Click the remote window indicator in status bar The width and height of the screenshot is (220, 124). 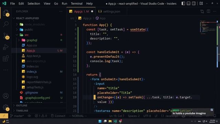(x=4, y=116)
